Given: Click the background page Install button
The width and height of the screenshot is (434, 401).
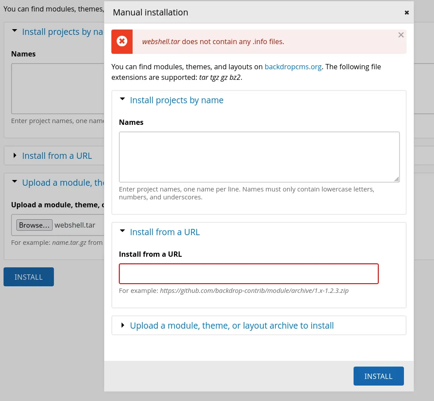Looking at the screenshot, I should point(29,277).
